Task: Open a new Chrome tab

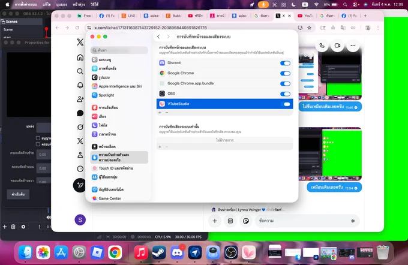Action: [x=365, y=16]
